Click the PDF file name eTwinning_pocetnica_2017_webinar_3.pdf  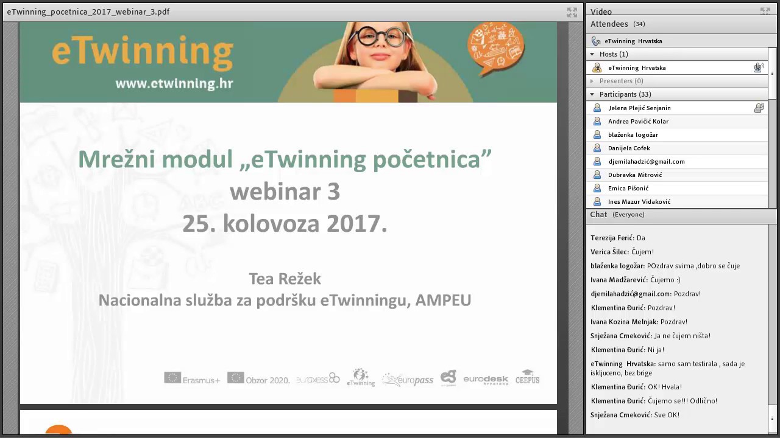coord(88,12)
